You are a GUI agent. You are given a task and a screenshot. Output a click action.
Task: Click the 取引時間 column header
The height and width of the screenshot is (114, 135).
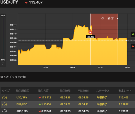pos(65,91)
